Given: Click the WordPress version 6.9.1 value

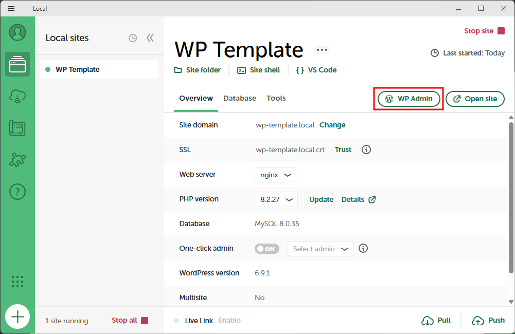Looking at the screenshot, I should click(x=262, y=273).
